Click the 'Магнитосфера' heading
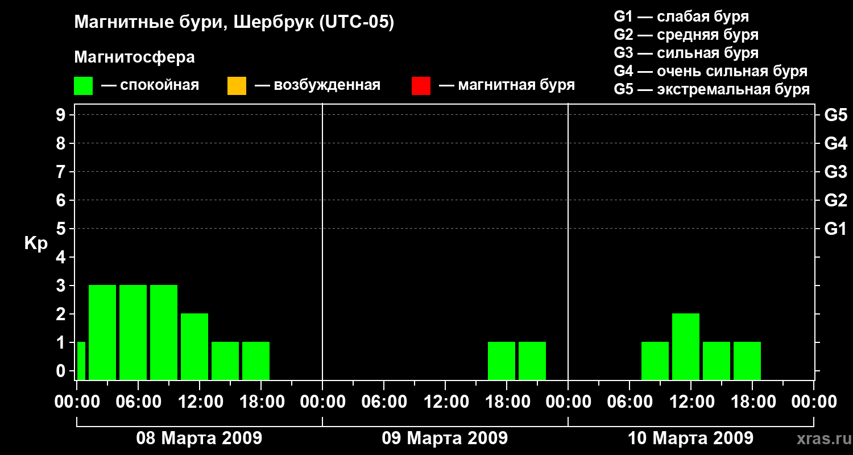The image size is (853, 455). pyautogui.click(x=135, y=57)
